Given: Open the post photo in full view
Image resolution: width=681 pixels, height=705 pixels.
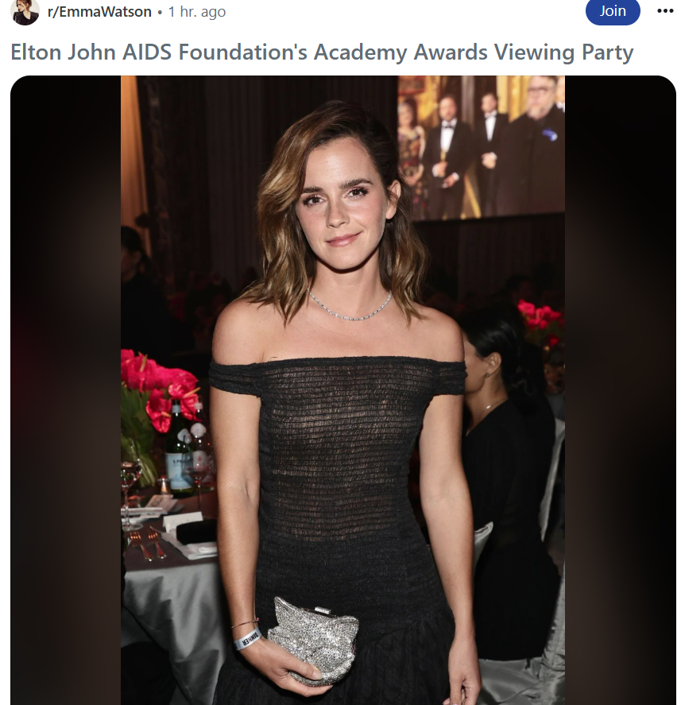Looking at the screenshot, I should tap(342, 390).
